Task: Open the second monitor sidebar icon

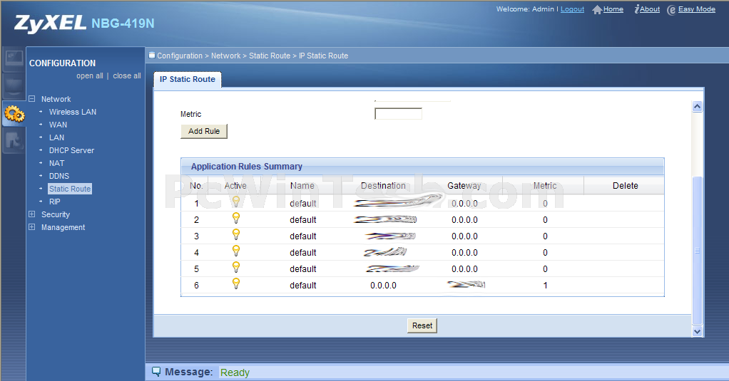Action: [x=14, y=86]
